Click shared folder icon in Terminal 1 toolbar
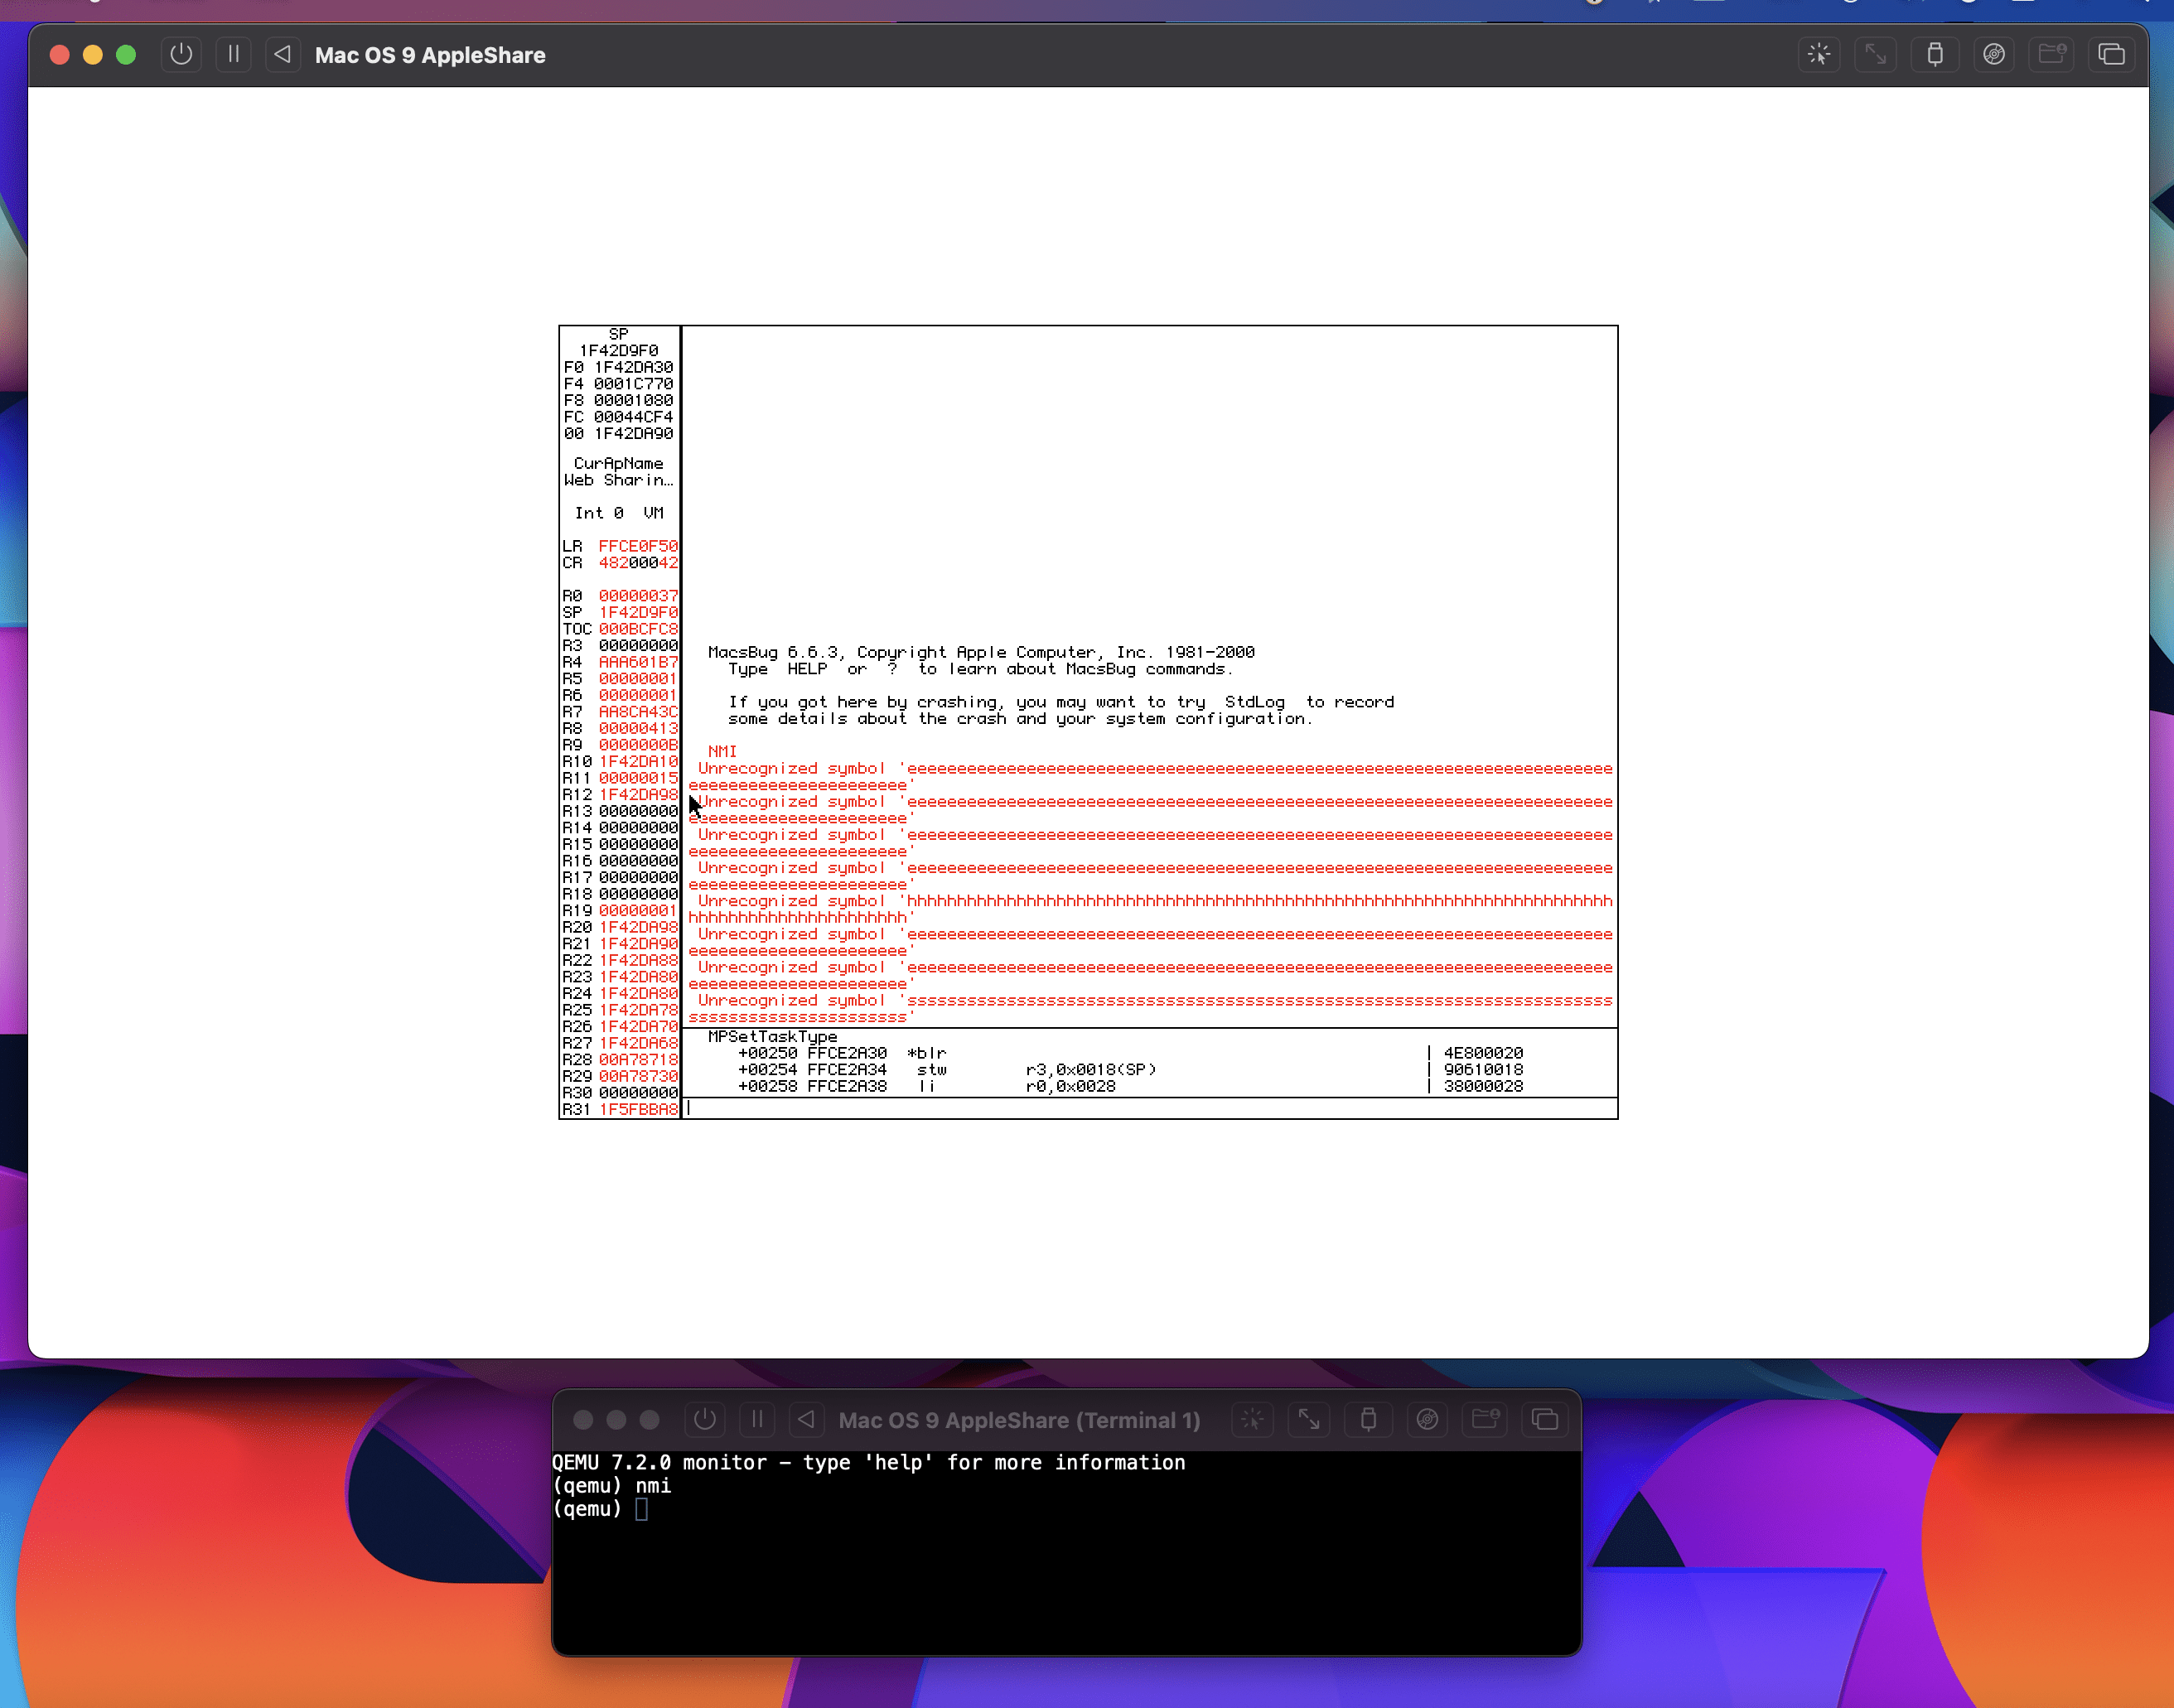 point(1485,1419)
